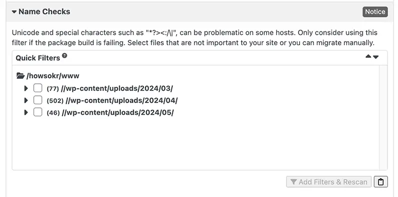Click the Notice status badge
This screenshot has width=398, height=197.
pos(375,12)
